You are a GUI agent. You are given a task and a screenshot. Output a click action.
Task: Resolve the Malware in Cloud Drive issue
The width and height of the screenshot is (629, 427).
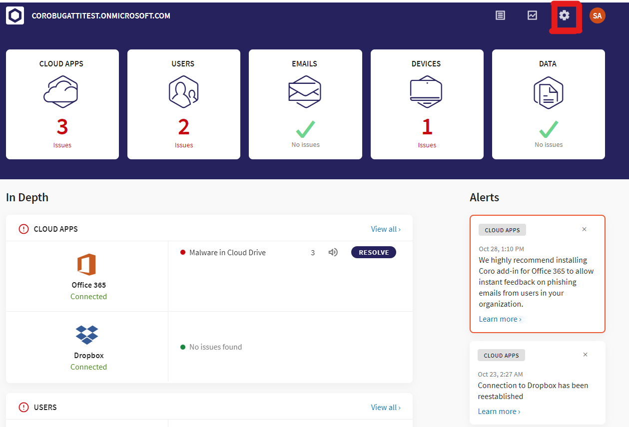point(374,252)
